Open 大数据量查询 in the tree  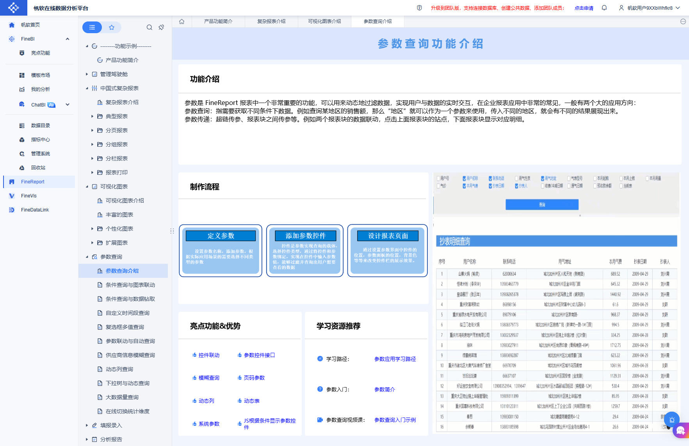122,398
